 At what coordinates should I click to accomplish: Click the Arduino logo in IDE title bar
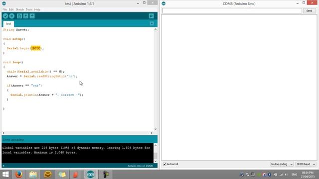[x=4, y=3]
